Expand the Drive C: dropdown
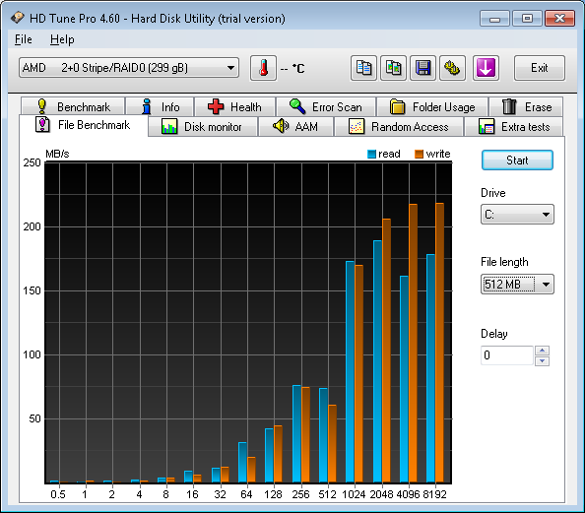The width and height of the screenshot is (585, 513). click(517, 214)
